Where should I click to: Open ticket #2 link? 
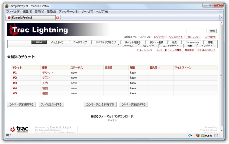tap(15, 78)
